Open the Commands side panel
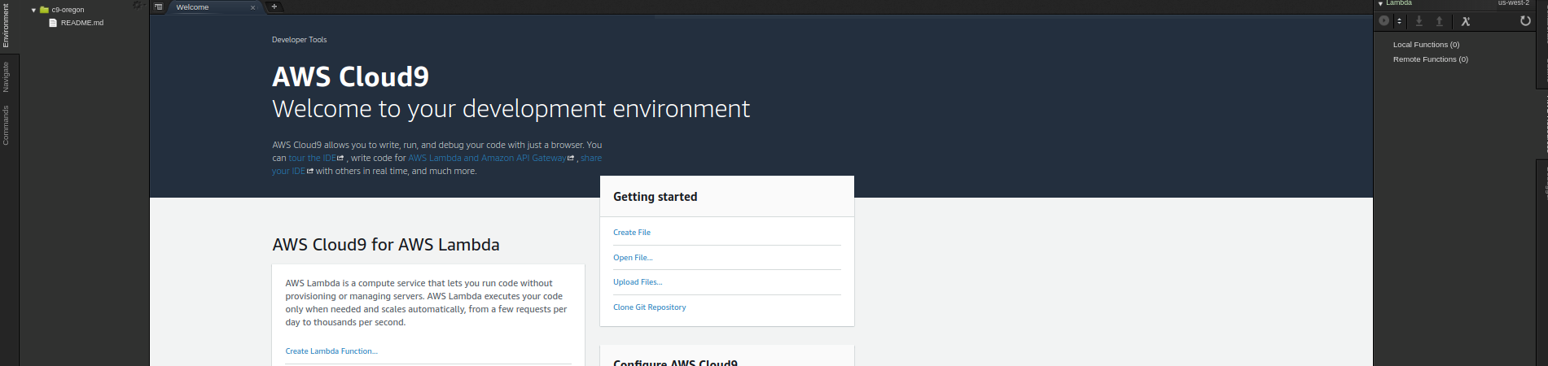The height and width of the screenshot is (366, 1548). tap(6, 124)
